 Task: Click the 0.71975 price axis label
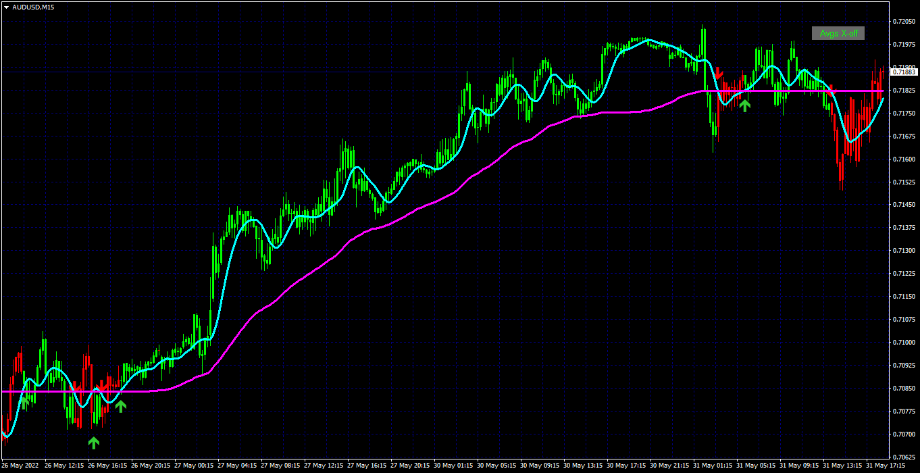point(904,45)
